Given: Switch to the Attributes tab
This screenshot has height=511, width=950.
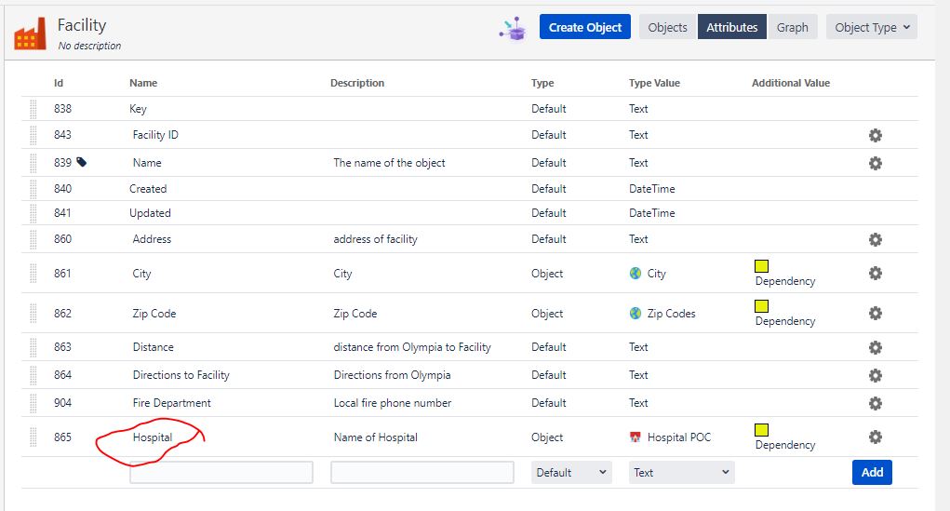Looking at the screenshot, I should pos(732,27).
